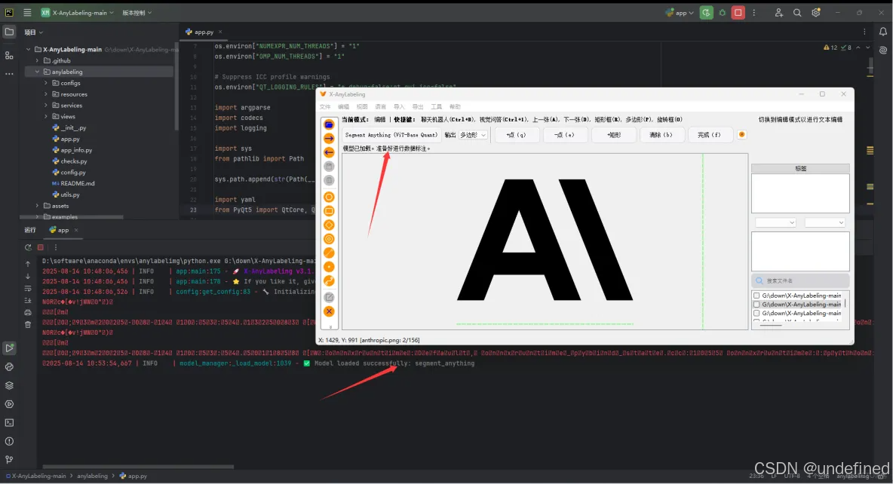Click the circle drawing tool icon

[x=330, y=238]
